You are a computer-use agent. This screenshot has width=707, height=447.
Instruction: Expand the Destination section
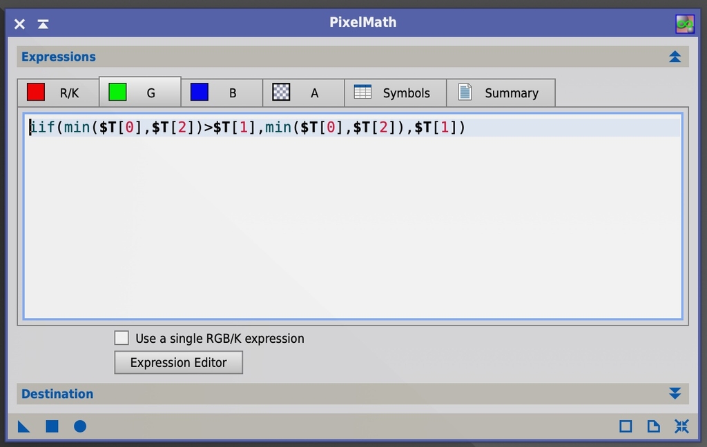click(675, 393)
